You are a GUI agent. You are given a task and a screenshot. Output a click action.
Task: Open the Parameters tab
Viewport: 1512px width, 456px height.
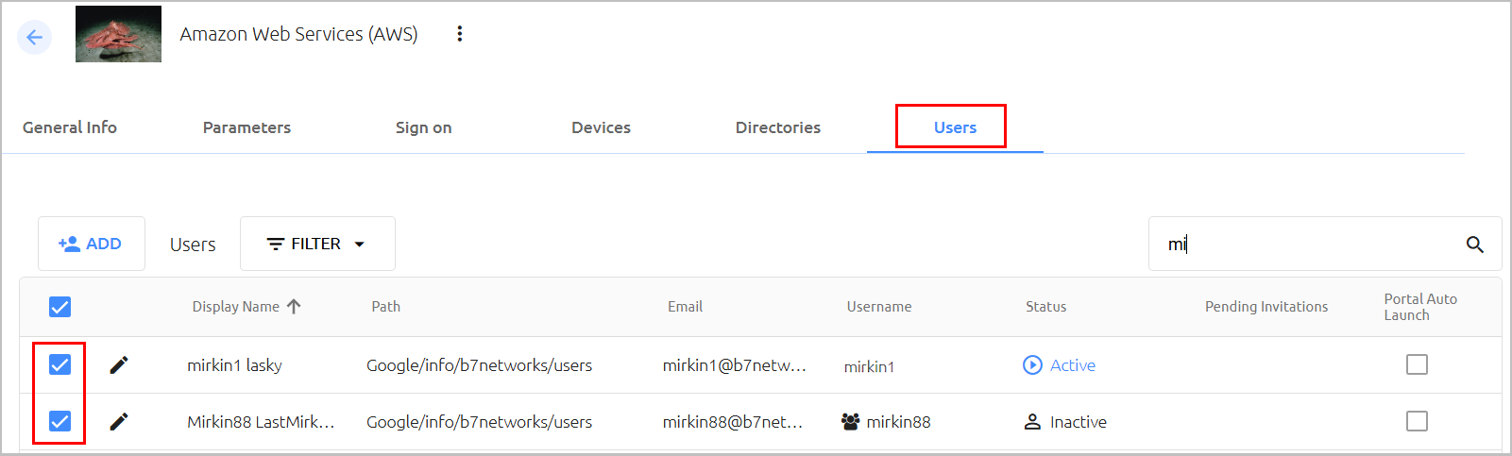click(x=246, y=127)
